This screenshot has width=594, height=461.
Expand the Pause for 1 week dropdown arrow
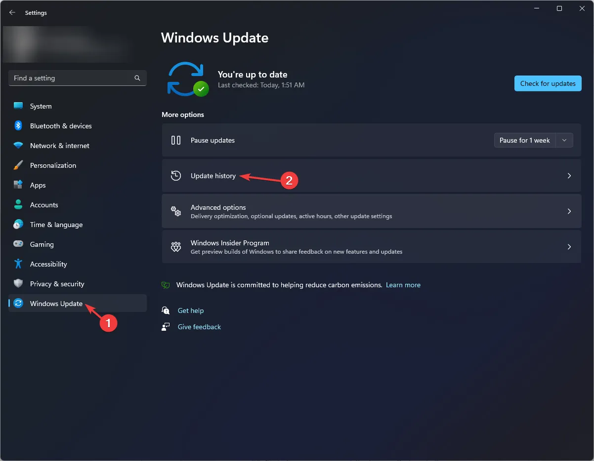point(564,140)
